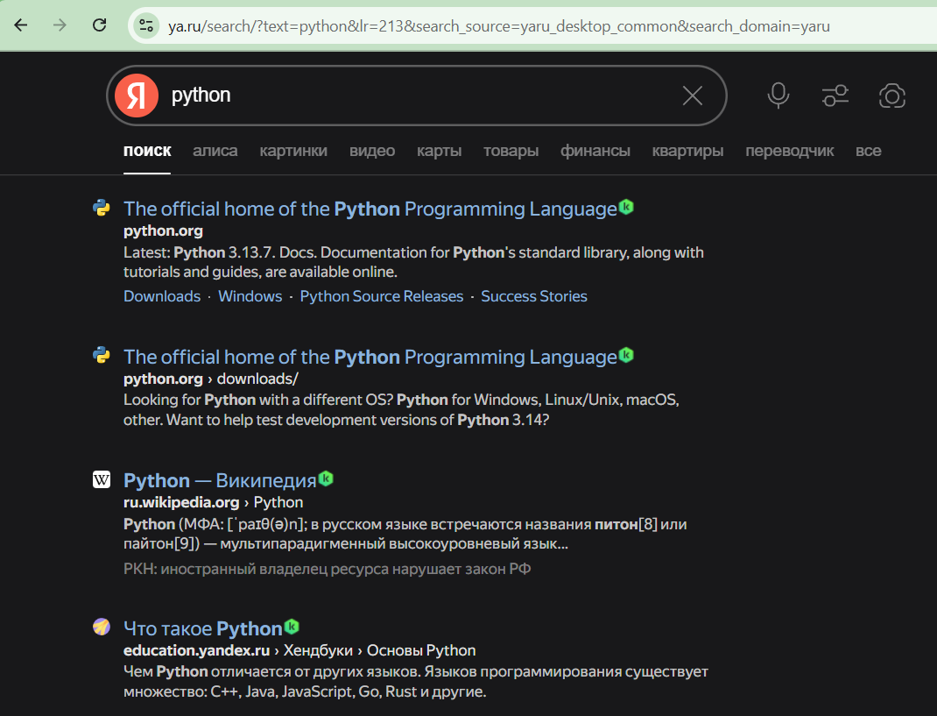Viewport: 937px width, 716px height.
Task: Switch to the картинки tab
Action: pyautogui.click(x=293, y=151)
